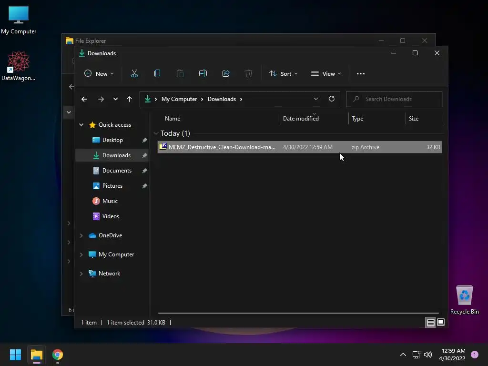Click the Delete trash icon in toolbar
Screen dimensions: 488x366
click(249, 74)
